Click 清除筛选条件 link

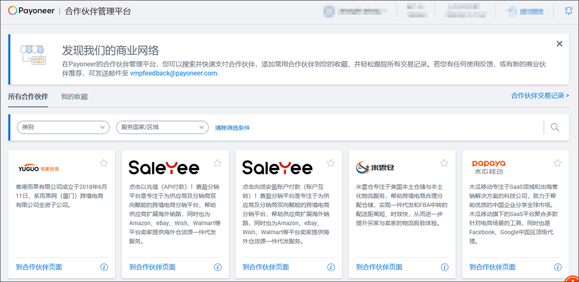232,128
